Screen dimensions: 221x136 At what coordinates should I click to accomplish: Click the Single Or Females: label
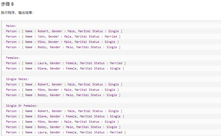point(22,106)
